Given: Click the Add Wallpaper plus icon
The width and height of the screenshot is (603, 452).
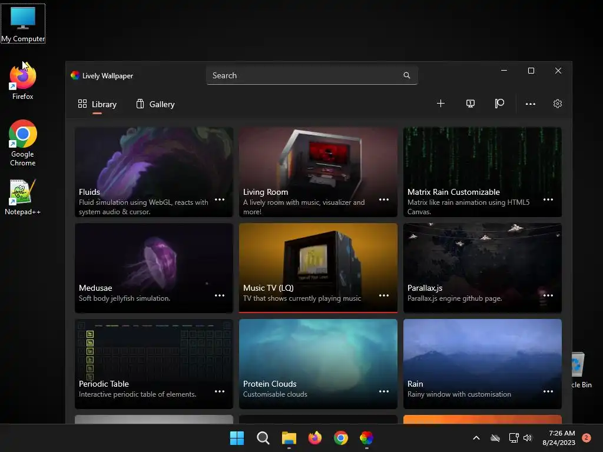Looking at the screenshot, I should click(440, 104).
